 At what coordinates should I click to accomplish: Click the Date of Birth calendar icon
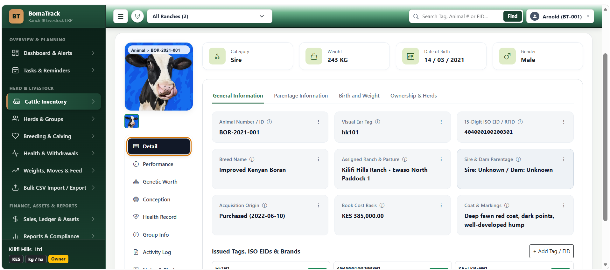pyautogui.click(x=410, y=56)
